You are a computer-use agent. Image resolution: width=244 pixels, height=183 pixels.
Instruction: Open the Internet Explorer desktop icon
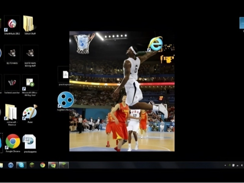[x=156, y=44]
